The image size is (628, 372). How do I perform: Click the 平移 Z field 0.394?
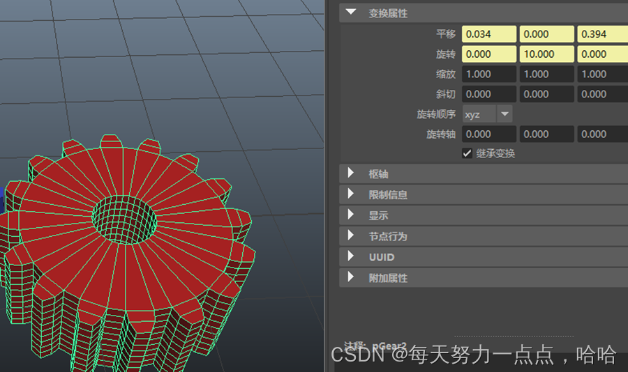603,34
